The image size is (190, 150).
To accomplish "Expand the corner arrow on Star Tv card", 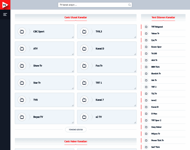I will click(72, 88).
